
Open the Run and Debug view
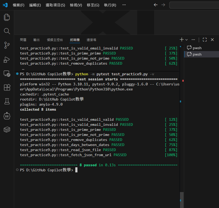pos(7,60)
